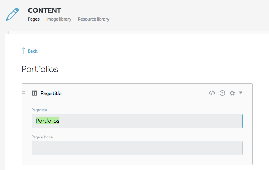Viewport: 269px width, 170px height.
Task: Go to the Resource library tab
Action: pos(93,19)
